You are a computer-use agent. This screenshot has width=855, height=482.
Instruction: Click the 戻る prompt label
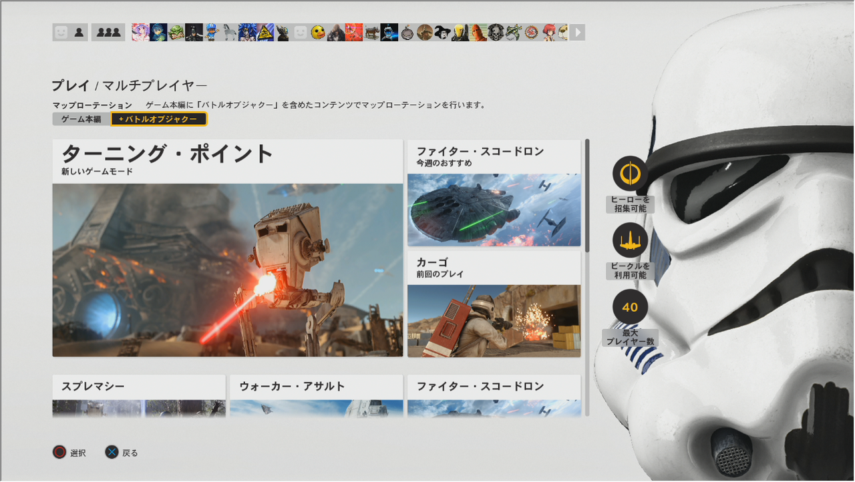130,453
